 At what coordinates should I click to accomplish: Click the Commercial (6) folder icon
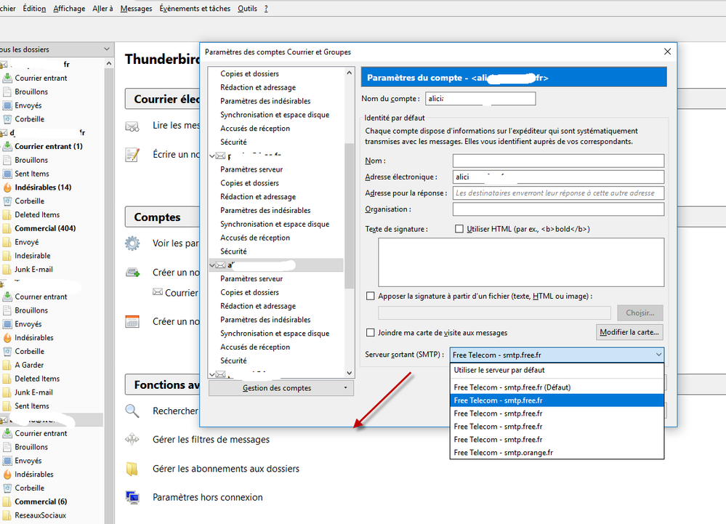7,501
